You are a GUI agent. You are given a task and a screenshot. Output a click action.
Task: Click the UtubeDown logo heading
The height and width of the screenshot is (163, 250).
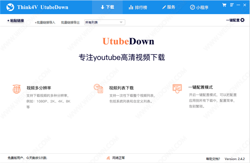pos(128,41)
